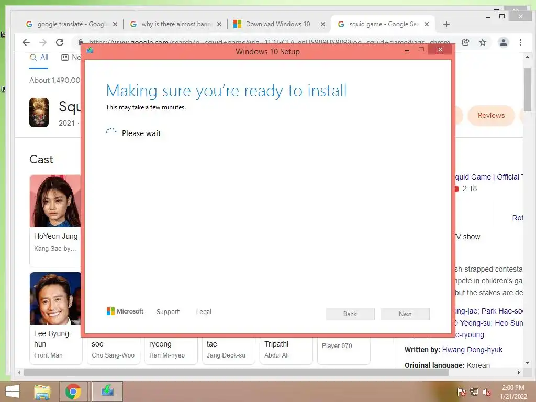Select the All search filter
Image resolution: width=536 pixels, height=402 pixels.
(x=39, y=58)
